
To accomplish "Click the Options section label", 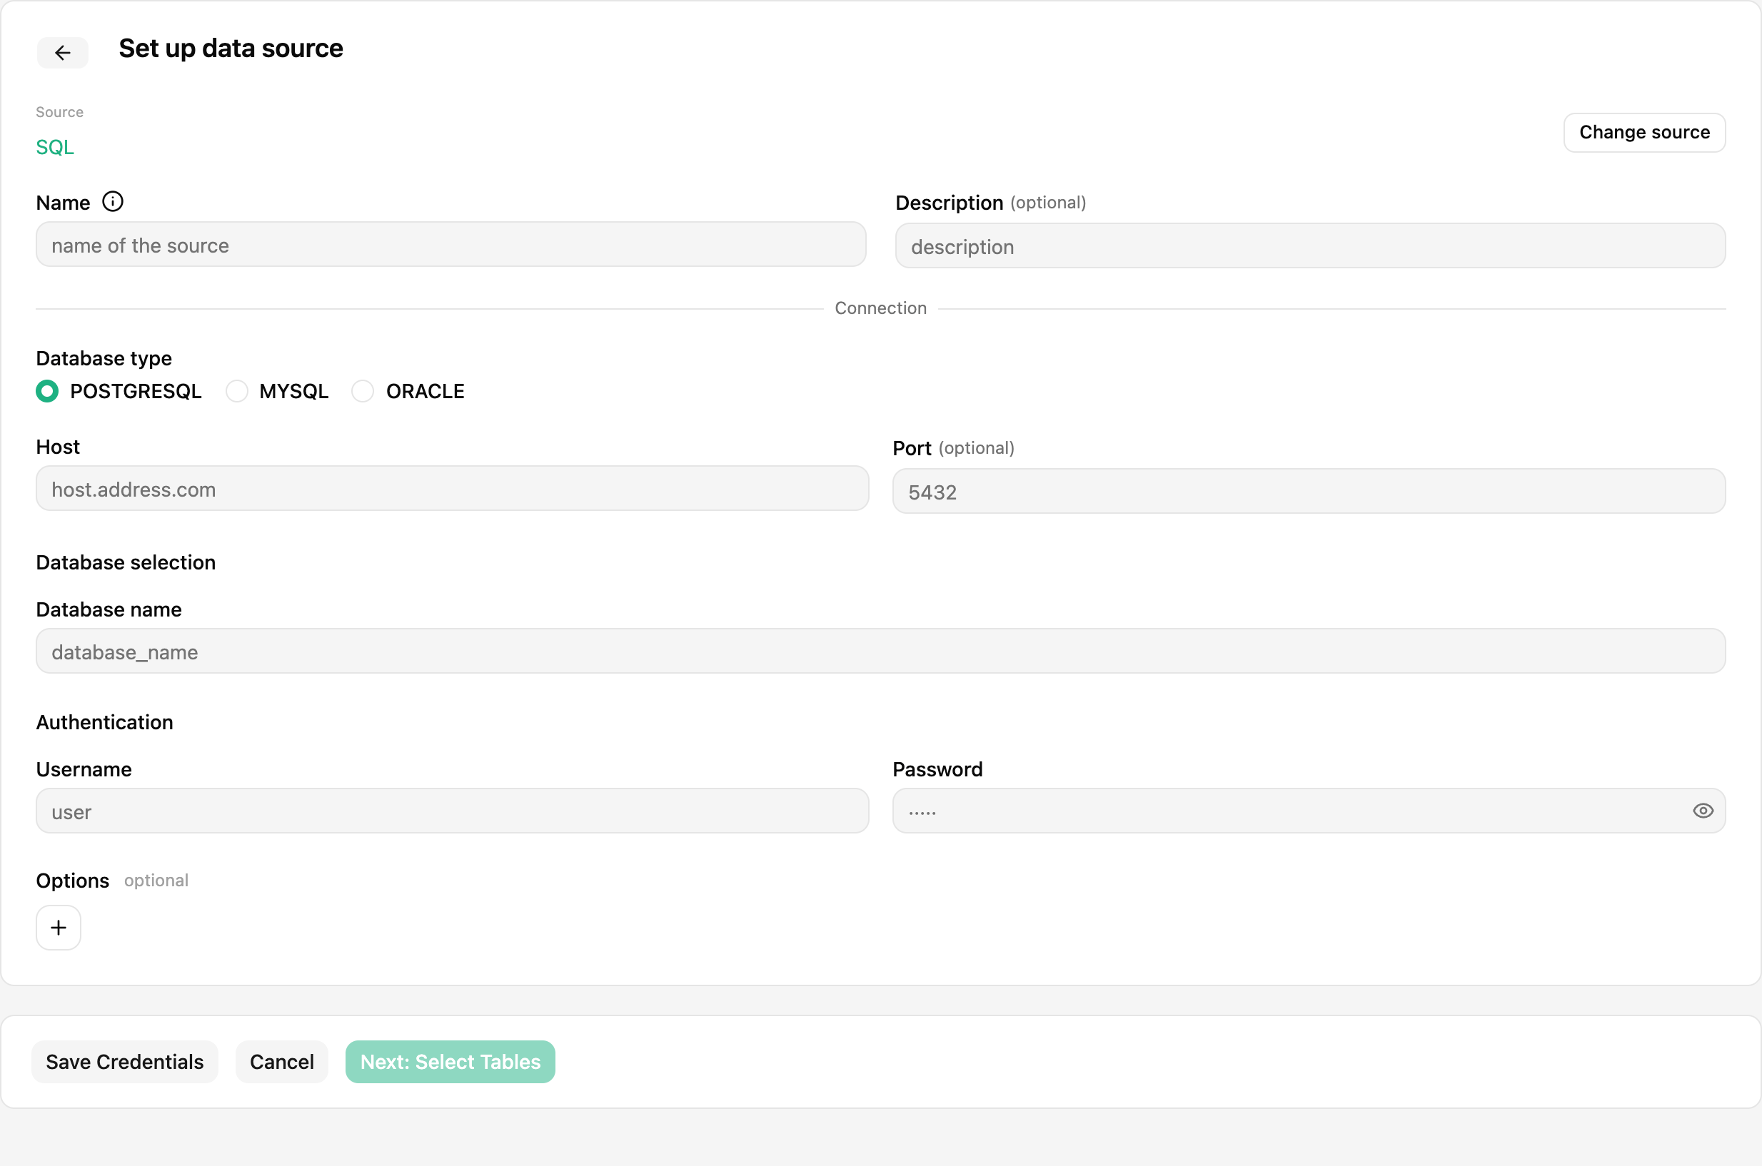I will (72, 881).
